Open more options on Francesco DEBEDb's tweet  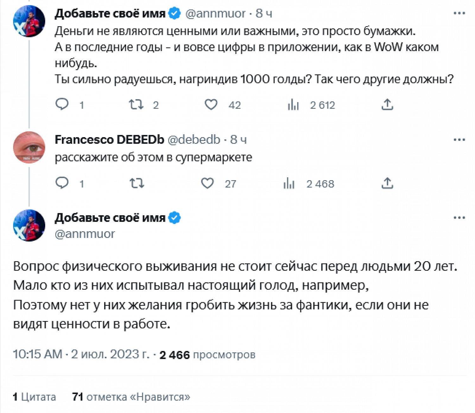coord(459,140)
